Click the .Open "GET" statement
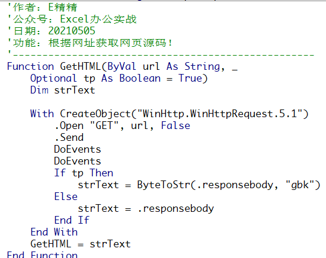Screen dimensions: 326x258 pyautogui.click(x=122, y=126)
